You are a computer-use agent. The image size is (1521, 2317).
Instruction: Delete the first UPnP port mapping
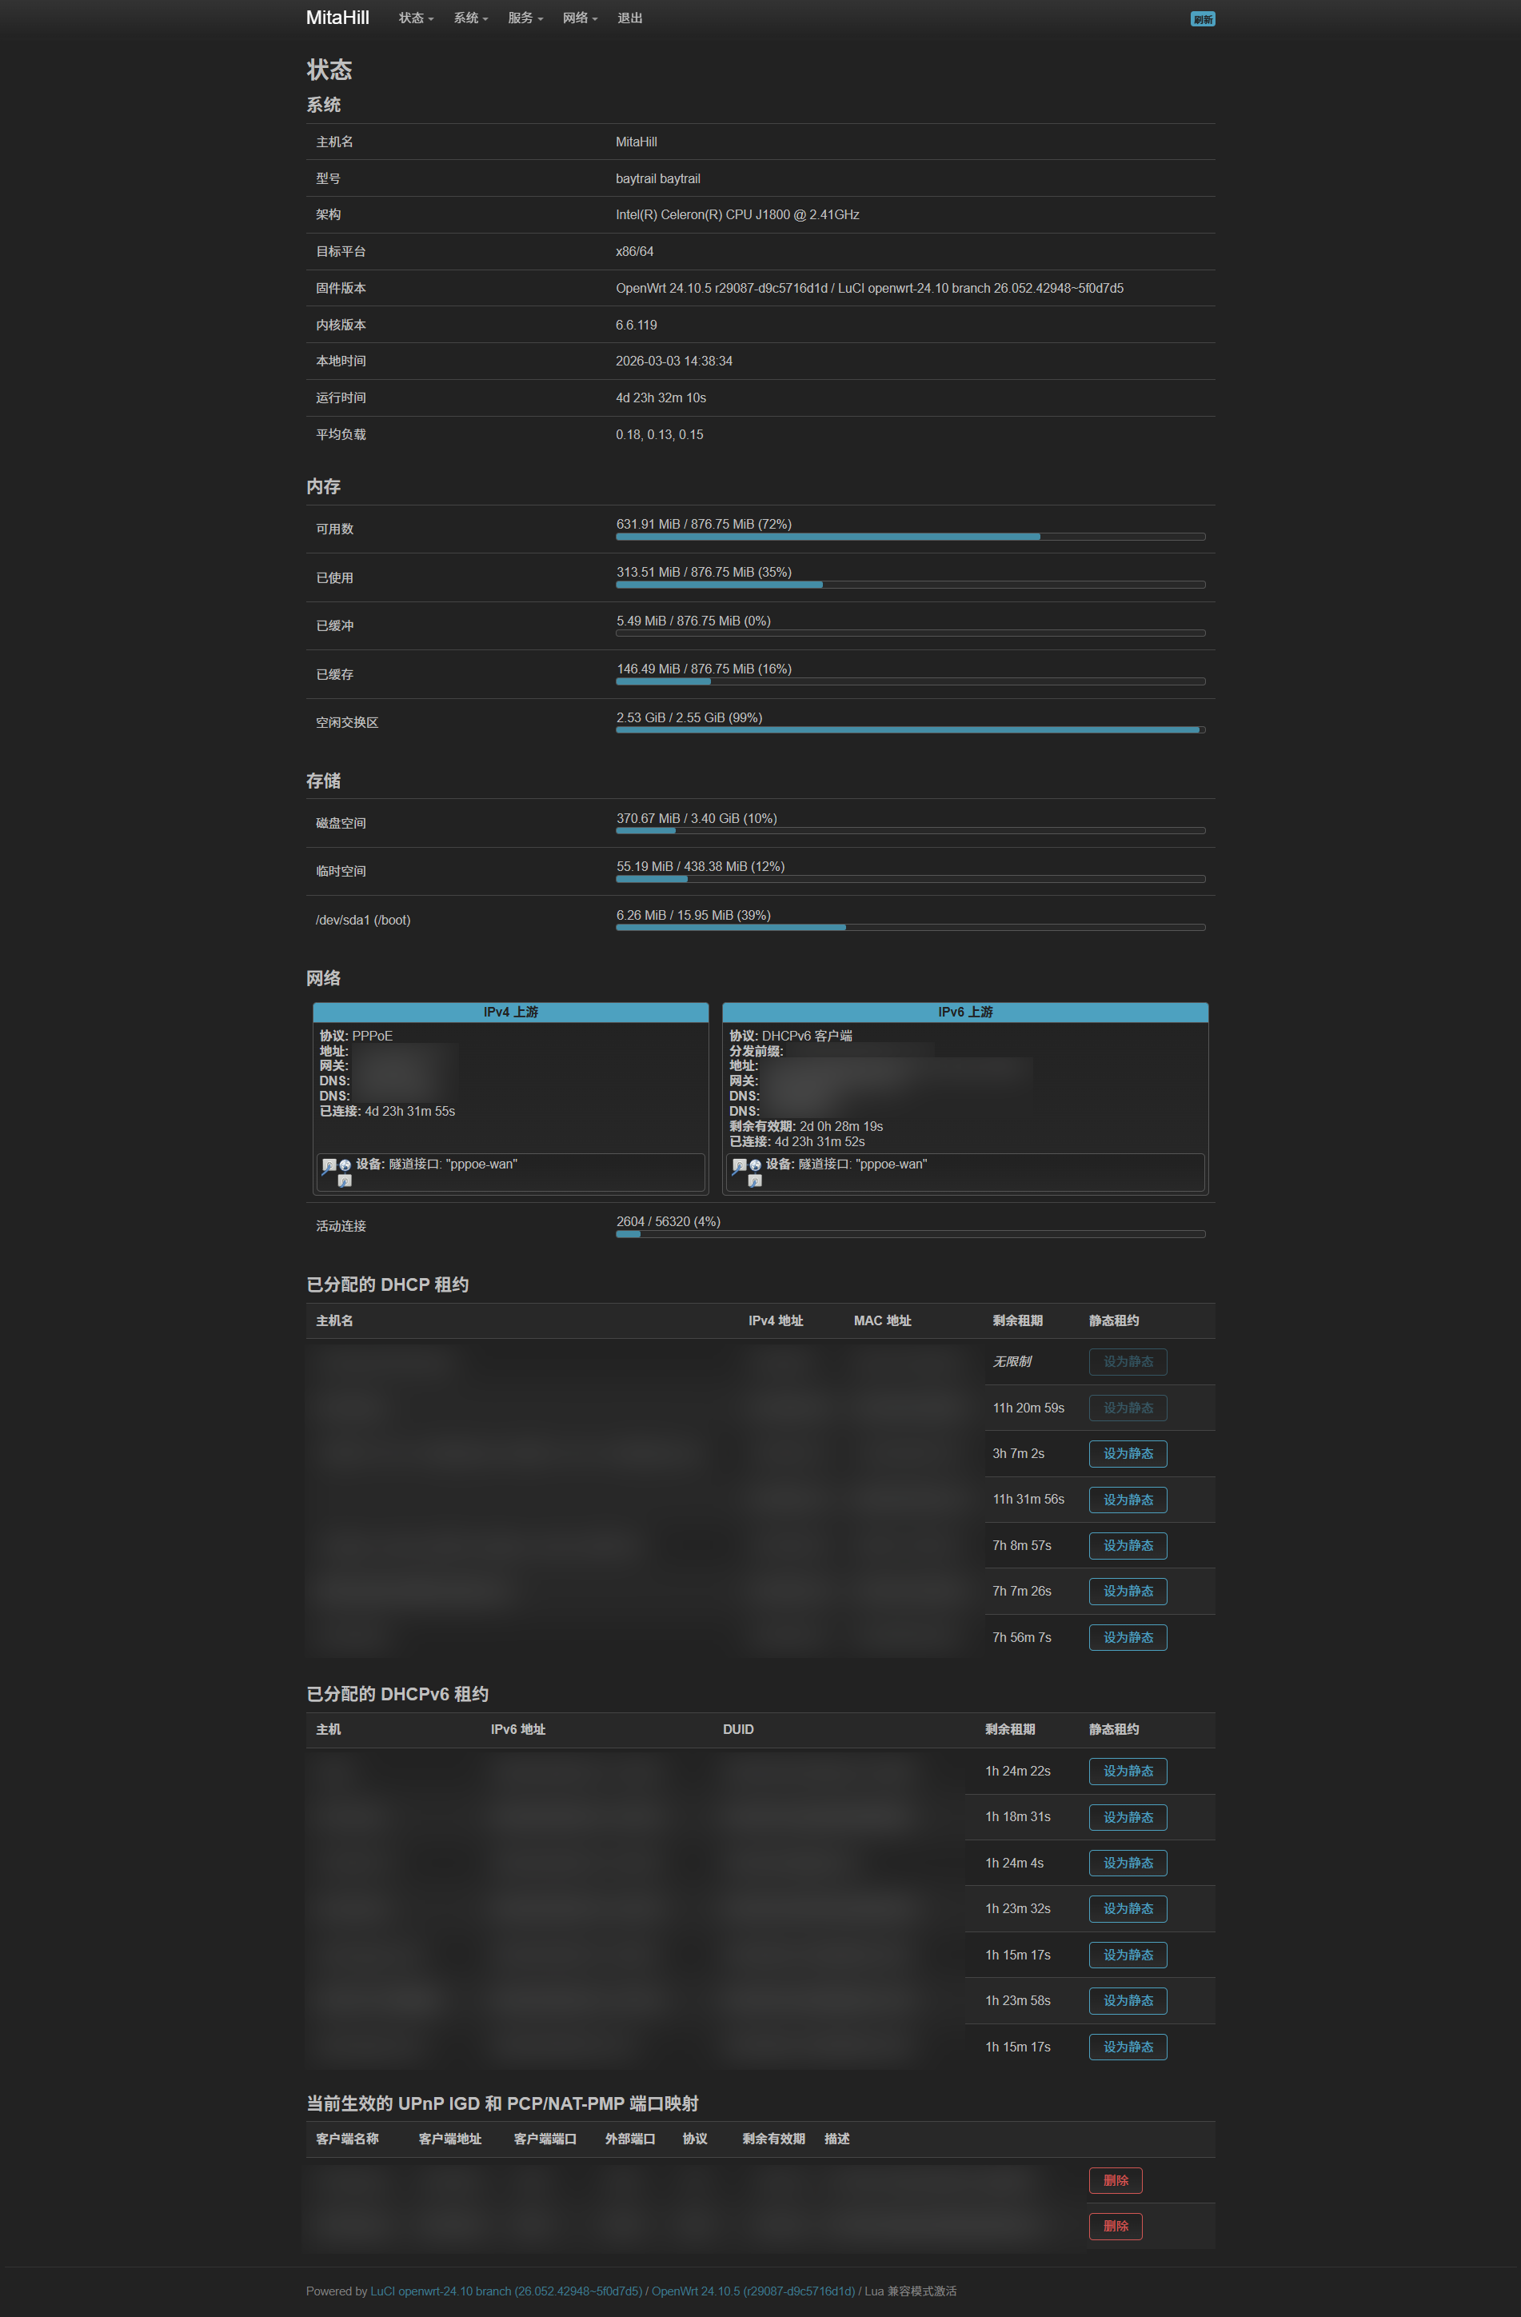1114,2181
